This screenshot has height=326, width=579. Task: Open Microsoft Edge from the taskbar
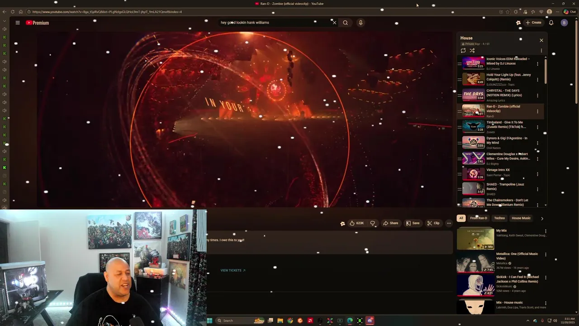tap(350, 321)
